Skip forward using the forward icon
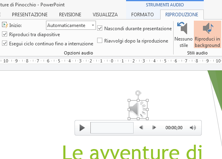The height and width of the screenshot is (159, 222). 154,128
